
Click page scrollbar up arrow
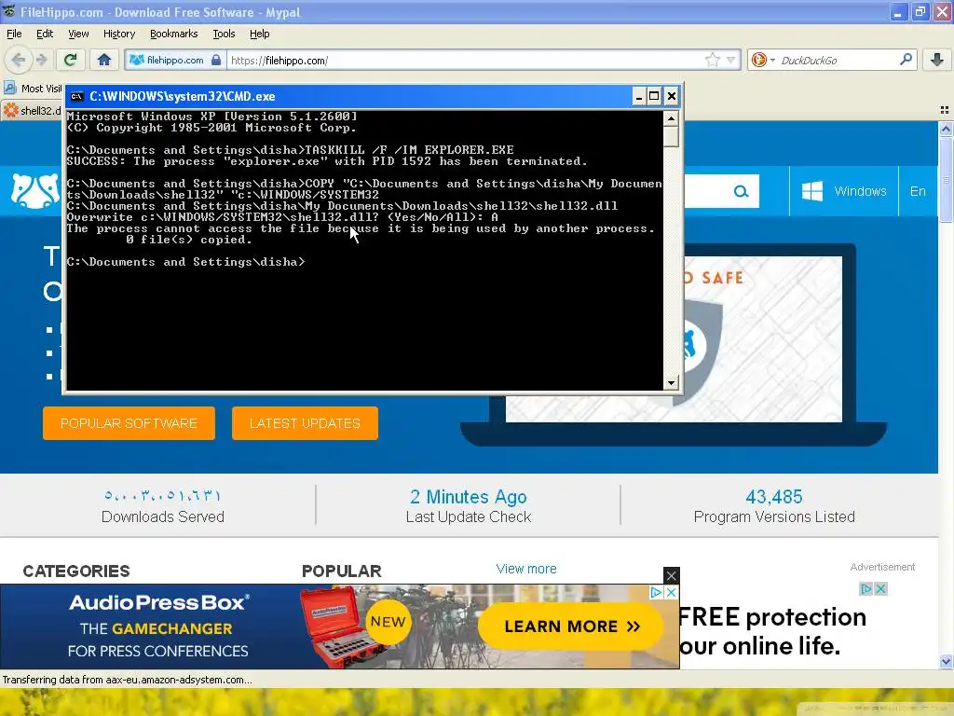pos(946,129)
